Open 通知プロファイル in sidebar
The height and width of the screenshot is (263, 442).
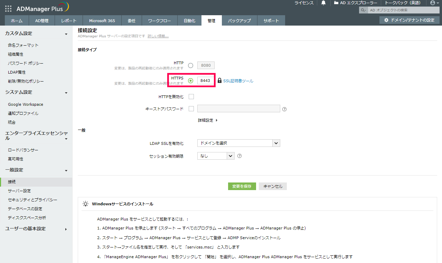[x=23, y=113]
